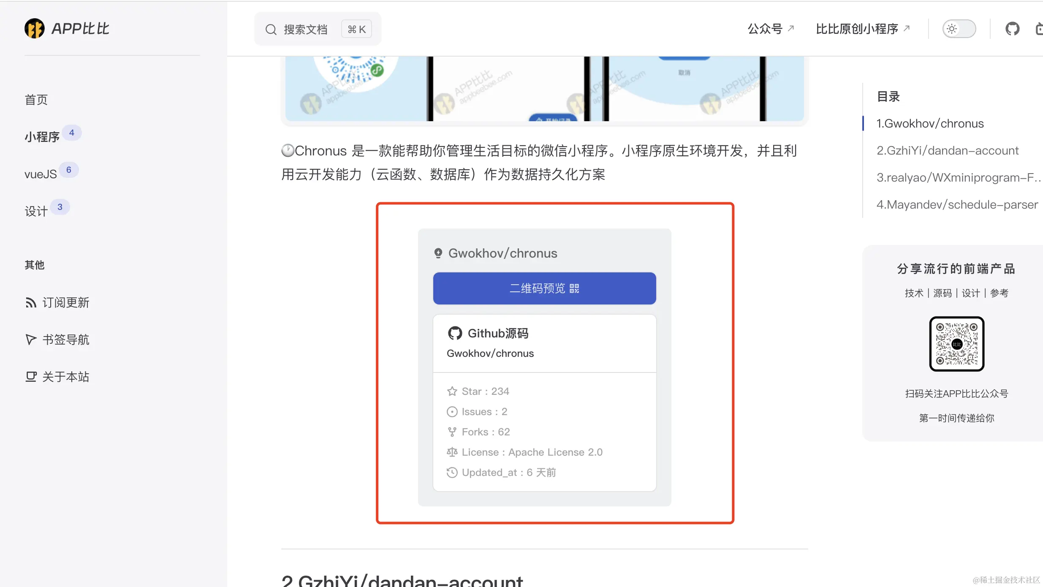Open the GitHub icon in top navbar
1043x587 pixels.
1012,29
